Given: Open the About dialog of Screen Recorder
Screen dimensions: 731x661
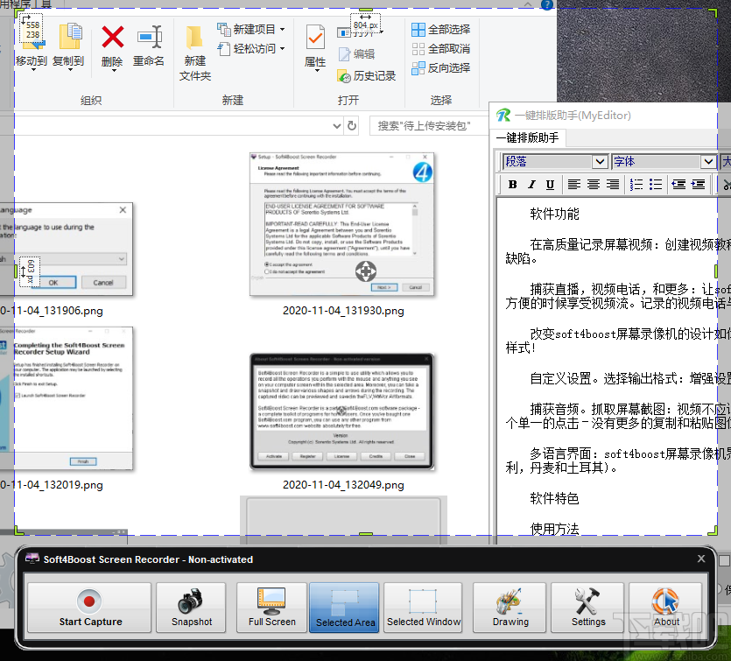Looking at the screenshot, I should (665, 608).
